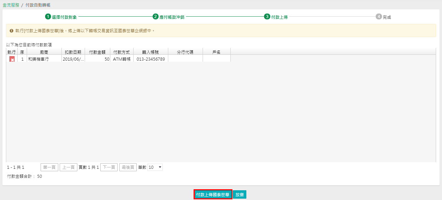
Task: Click the 付款金額合計 total text
Action: (x=25, y=176)
